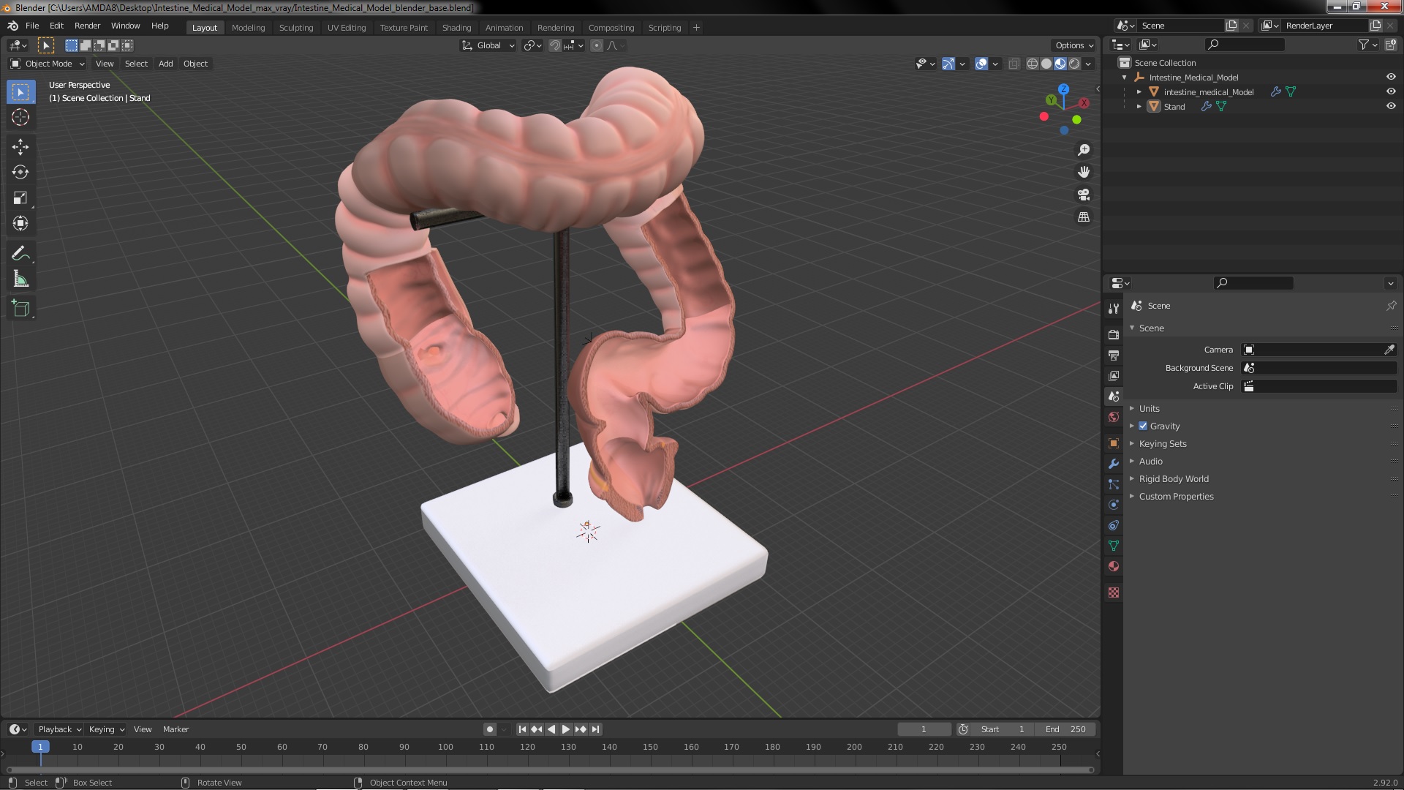Jump to the end frame

(595, 729)
